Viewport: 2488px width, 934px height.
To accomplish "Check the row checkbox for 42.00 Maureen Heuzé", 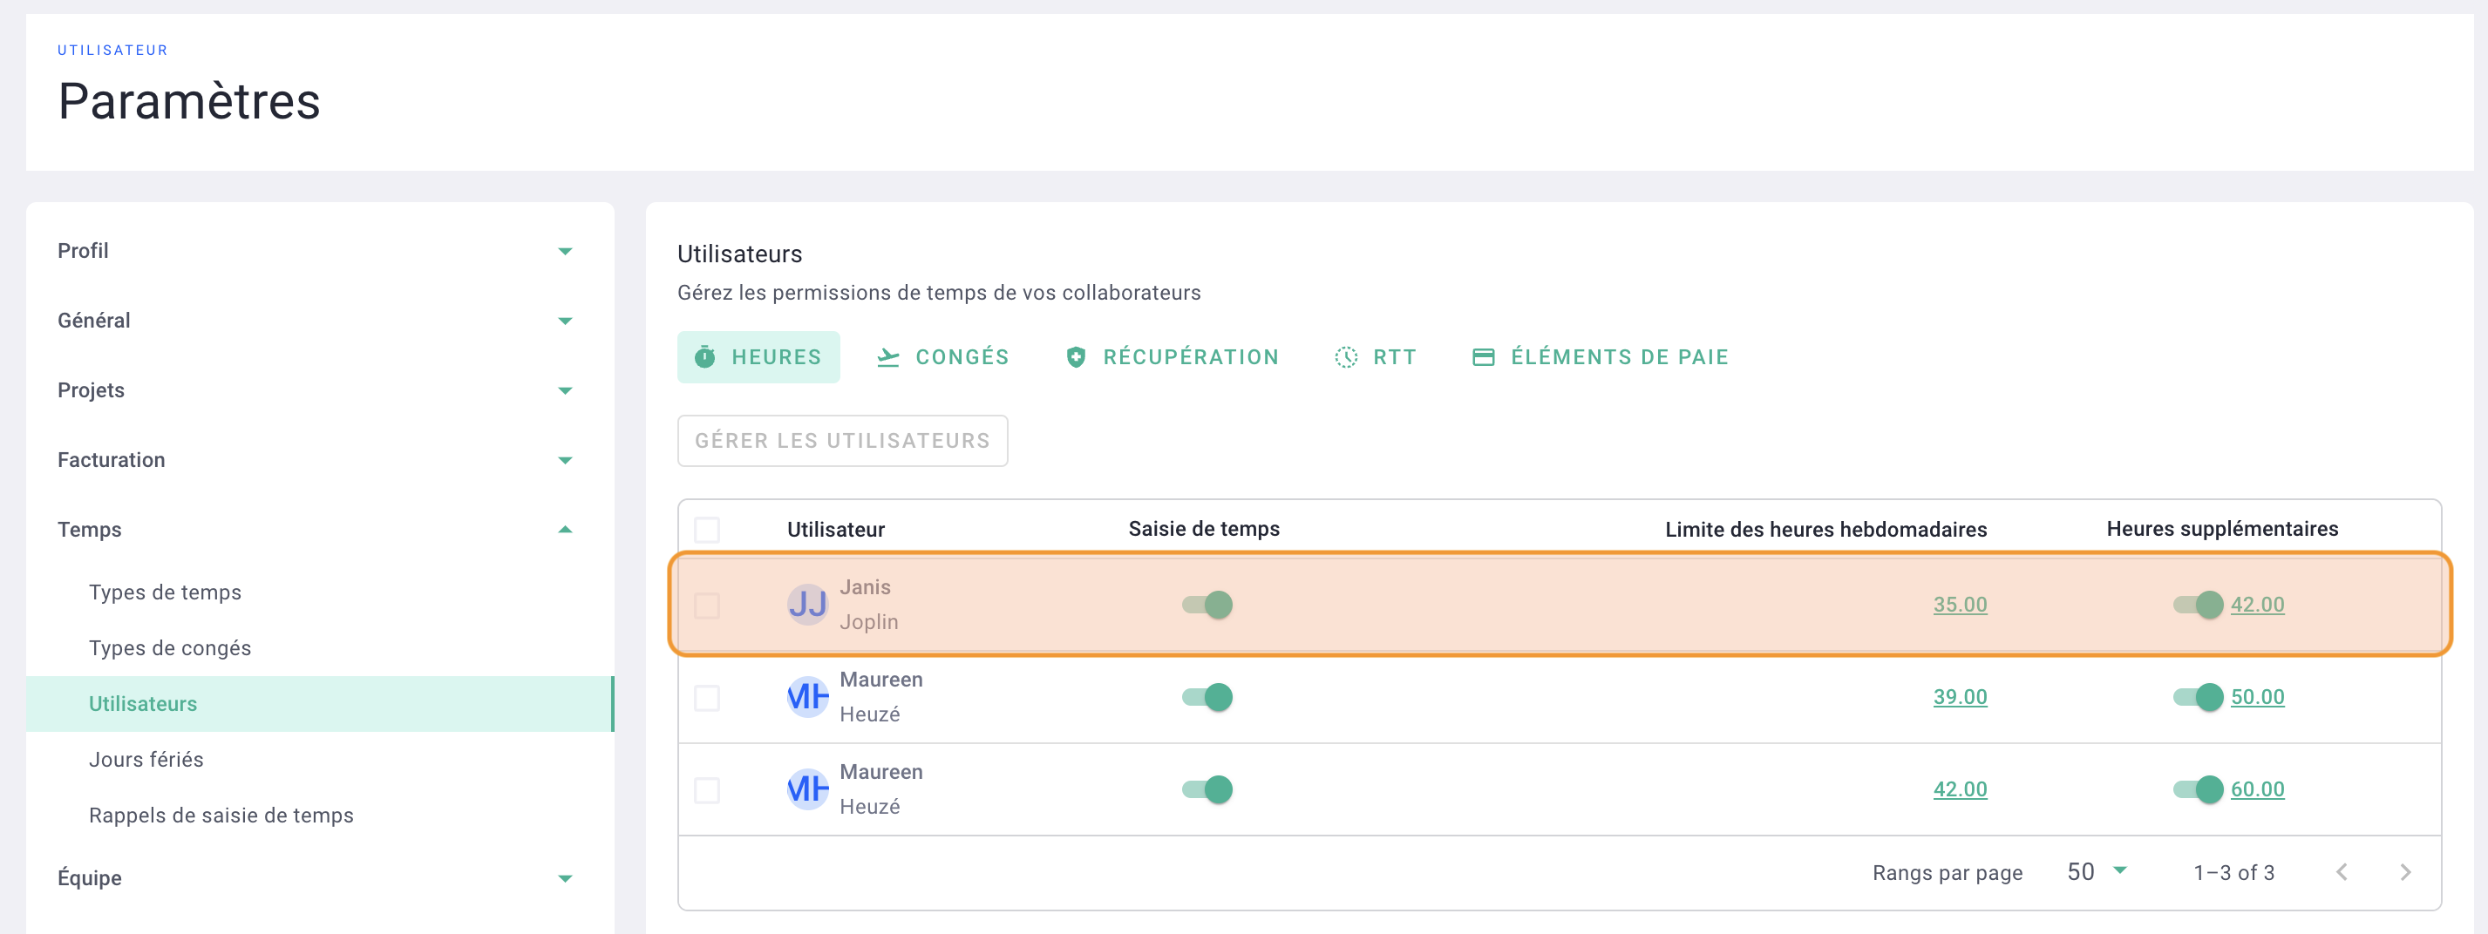I will click(x=707, y=790).
